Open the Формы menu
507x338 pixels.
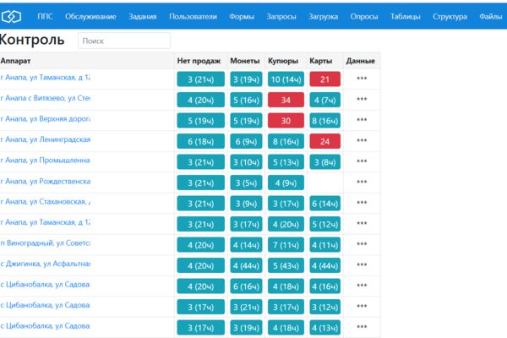point(242,17)
